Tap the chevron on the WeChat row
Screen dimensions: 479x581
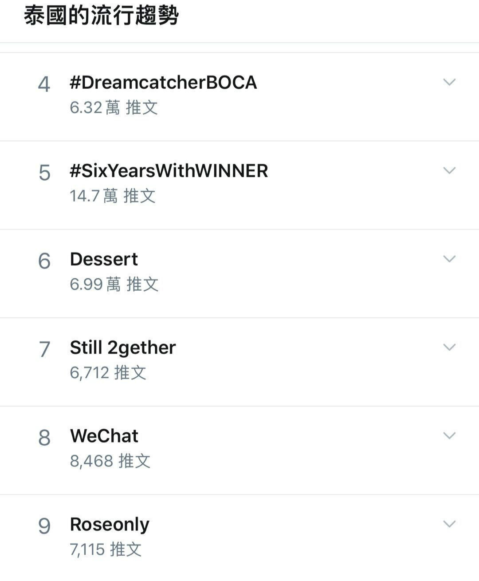tap(449, 435)
